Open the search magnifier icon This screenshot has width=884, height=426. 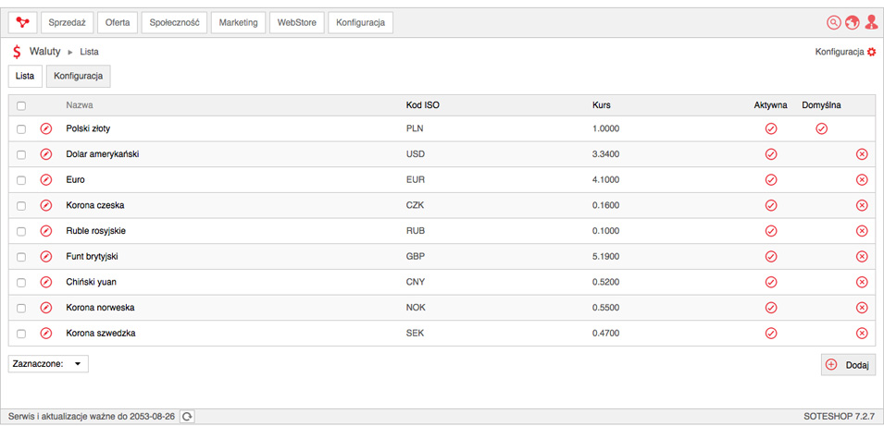(833, 22)
